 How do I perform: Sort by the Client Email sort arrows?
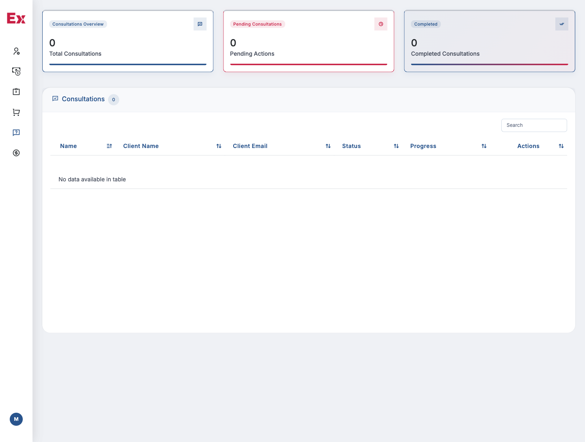coord(328,146)
